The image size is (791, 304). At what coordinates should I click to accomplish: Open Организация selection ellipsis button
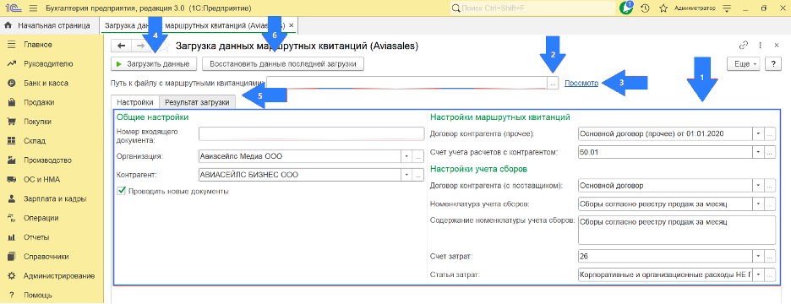coord(417,156)
